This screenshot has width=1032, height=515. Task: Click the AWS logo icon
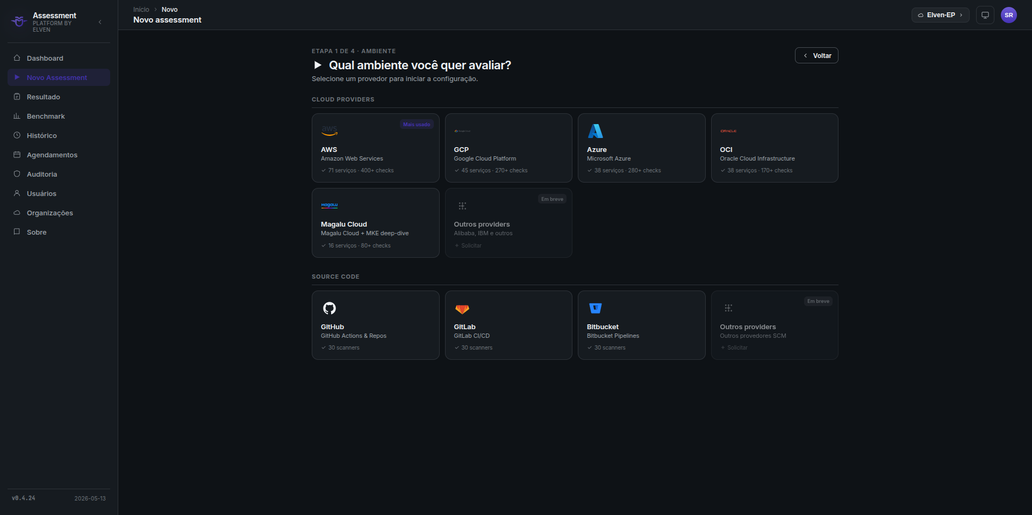point(329,131)
